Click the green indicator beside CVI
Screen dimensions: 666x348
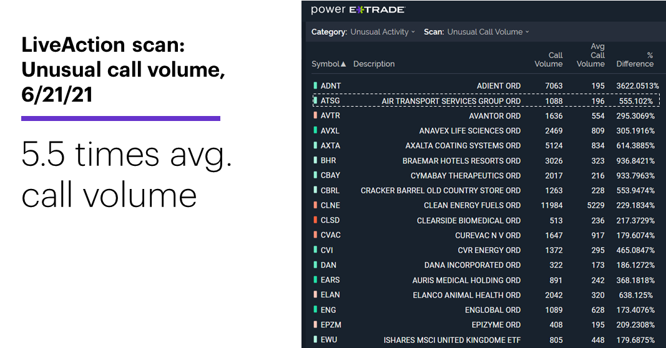pyautogui.click(x=315, y=250)
